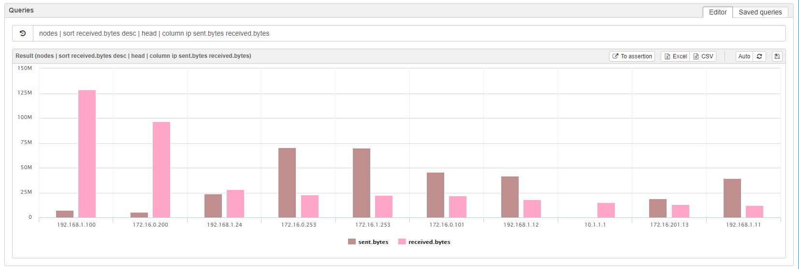Export the result to Excel
Screen dimensions: 799x269
(x=675, y=56)
